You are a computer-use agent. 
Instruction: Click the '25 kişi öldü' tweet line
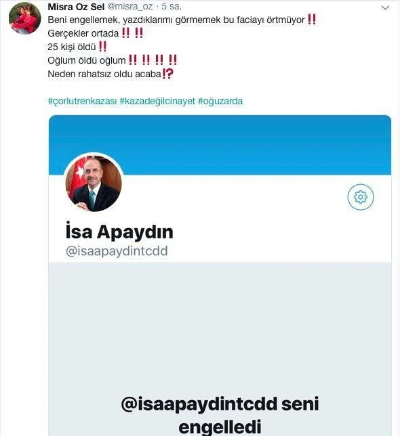(77, 47)
